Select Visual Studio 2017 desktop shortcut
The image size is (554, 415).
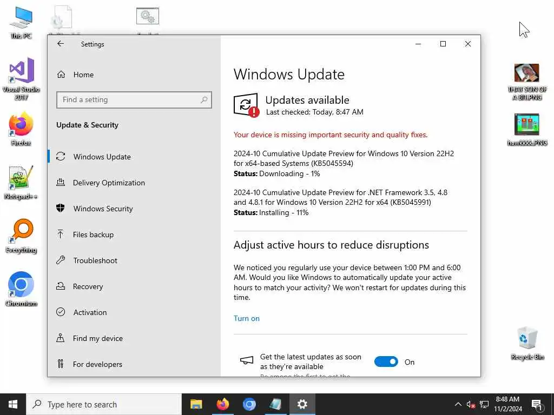pyautogui.click(x=21, y=79)
